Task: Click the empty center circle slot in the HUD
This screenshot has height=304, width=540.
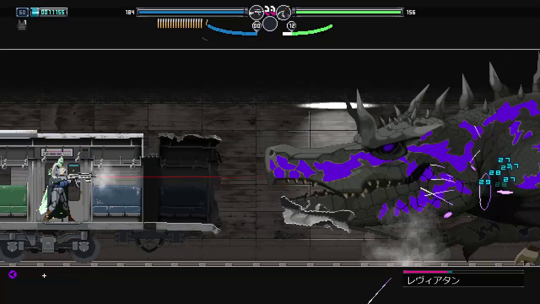Action: coord(270,24)
